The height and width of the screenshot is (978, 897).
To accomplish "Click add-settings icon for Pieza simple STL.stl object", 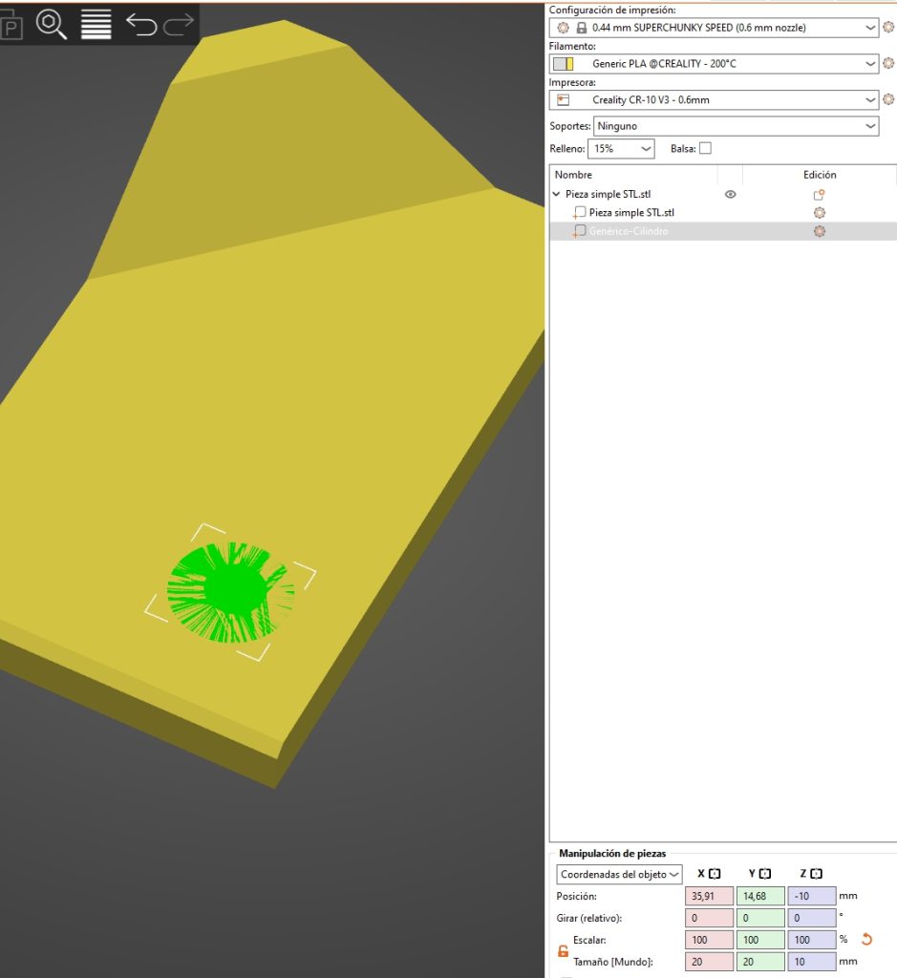I will point(819,194).
